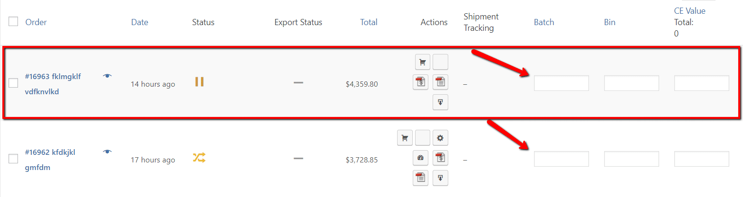This screenshot has height=197, width=743.
Task: Click download arrow icon for order #16963
Action: tap(440, 102)
